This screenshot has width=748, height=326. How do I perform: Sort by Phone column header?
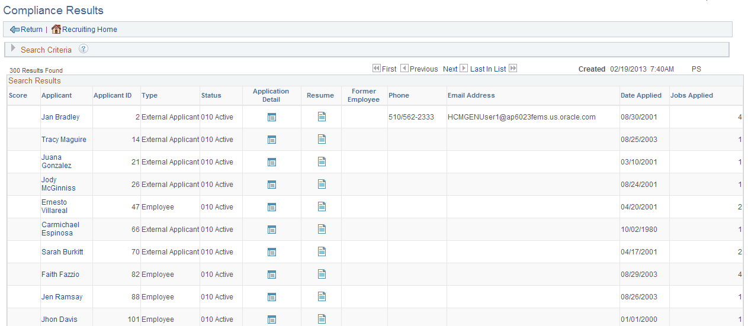coord(399,95)
